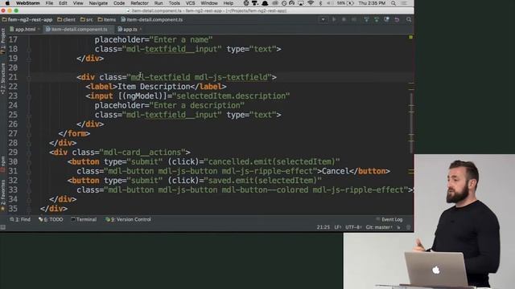Click the Show History toolbar icon
Viewport: 515px width, 289px height.
[x=386, y=19]
